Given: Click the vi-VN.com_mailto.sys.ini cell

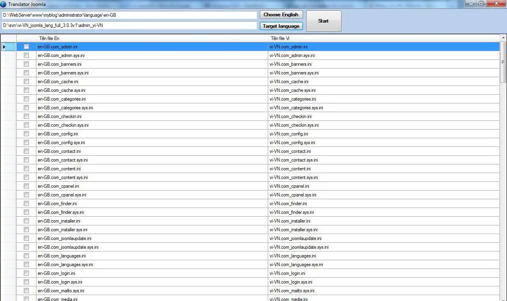Looking at the screenshot, I should (x=384, y=291).
